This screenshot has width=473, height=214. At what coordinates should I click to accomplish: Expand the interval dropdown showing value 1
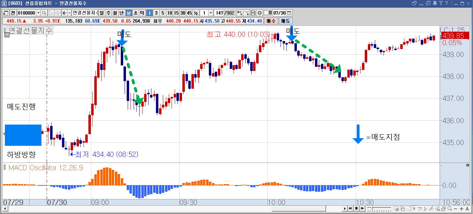pyautogui.click(x=211, y=13)
